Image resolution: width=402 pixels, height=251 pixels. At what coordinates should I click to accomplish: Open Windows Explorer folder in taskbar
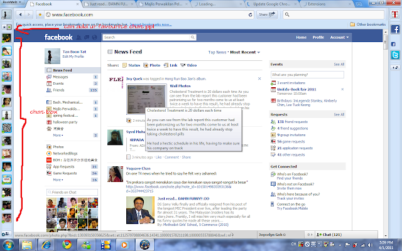pyautogui.click(x=27, y=245)
